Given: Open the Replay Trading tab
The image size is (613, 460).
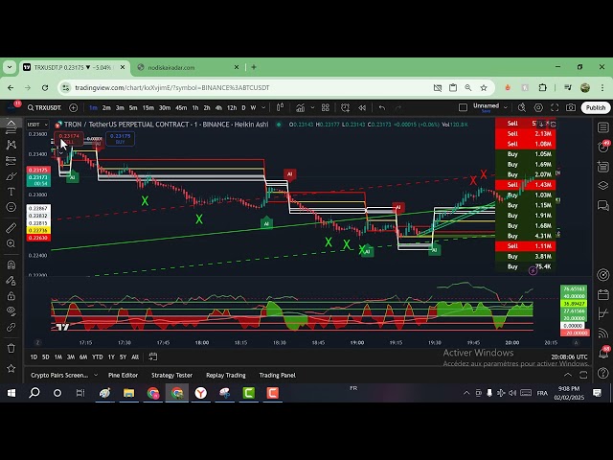Looking at the screenshot, I should click(x=226, y=375).
